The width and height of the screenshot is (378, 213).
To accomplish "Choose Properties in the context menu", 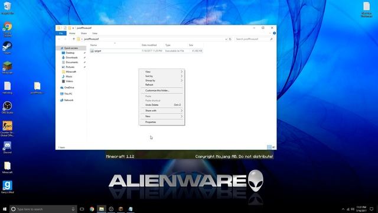I will point(162,122).
